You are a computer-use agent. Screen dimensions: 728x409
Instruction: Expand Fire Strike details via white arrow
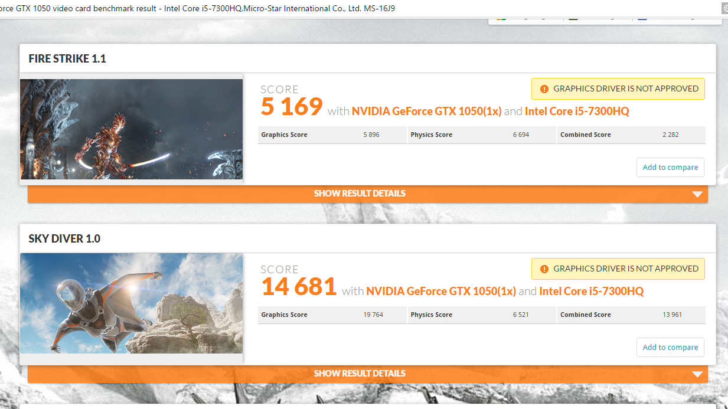click(697, 194)
